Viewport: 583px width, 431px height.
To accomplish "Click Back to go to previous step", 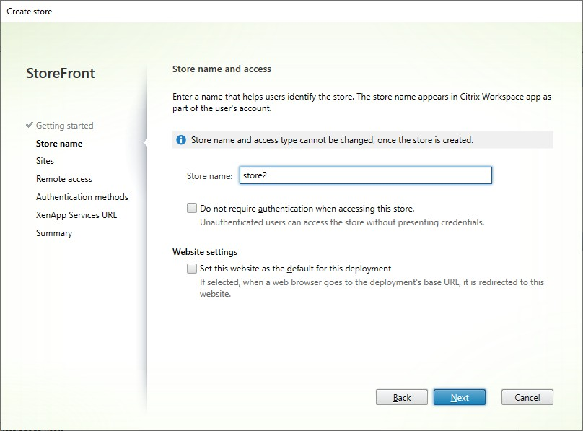I will click(x=402, y=397).
